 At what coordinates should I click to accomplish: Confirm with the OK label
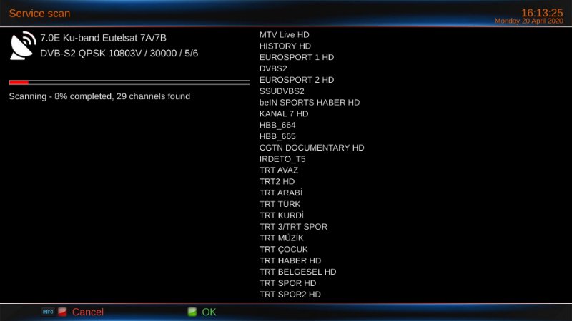209,312
